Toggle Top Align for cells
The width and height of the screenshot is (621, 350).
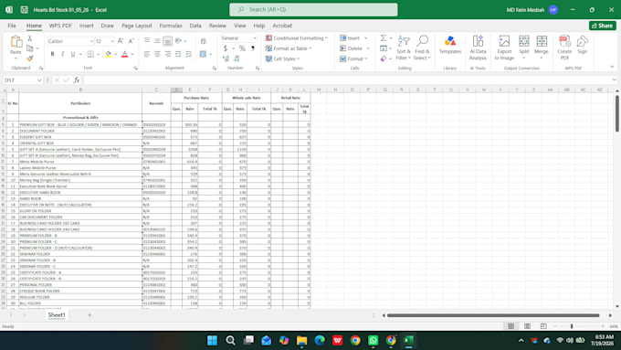[x=147, y=41]
